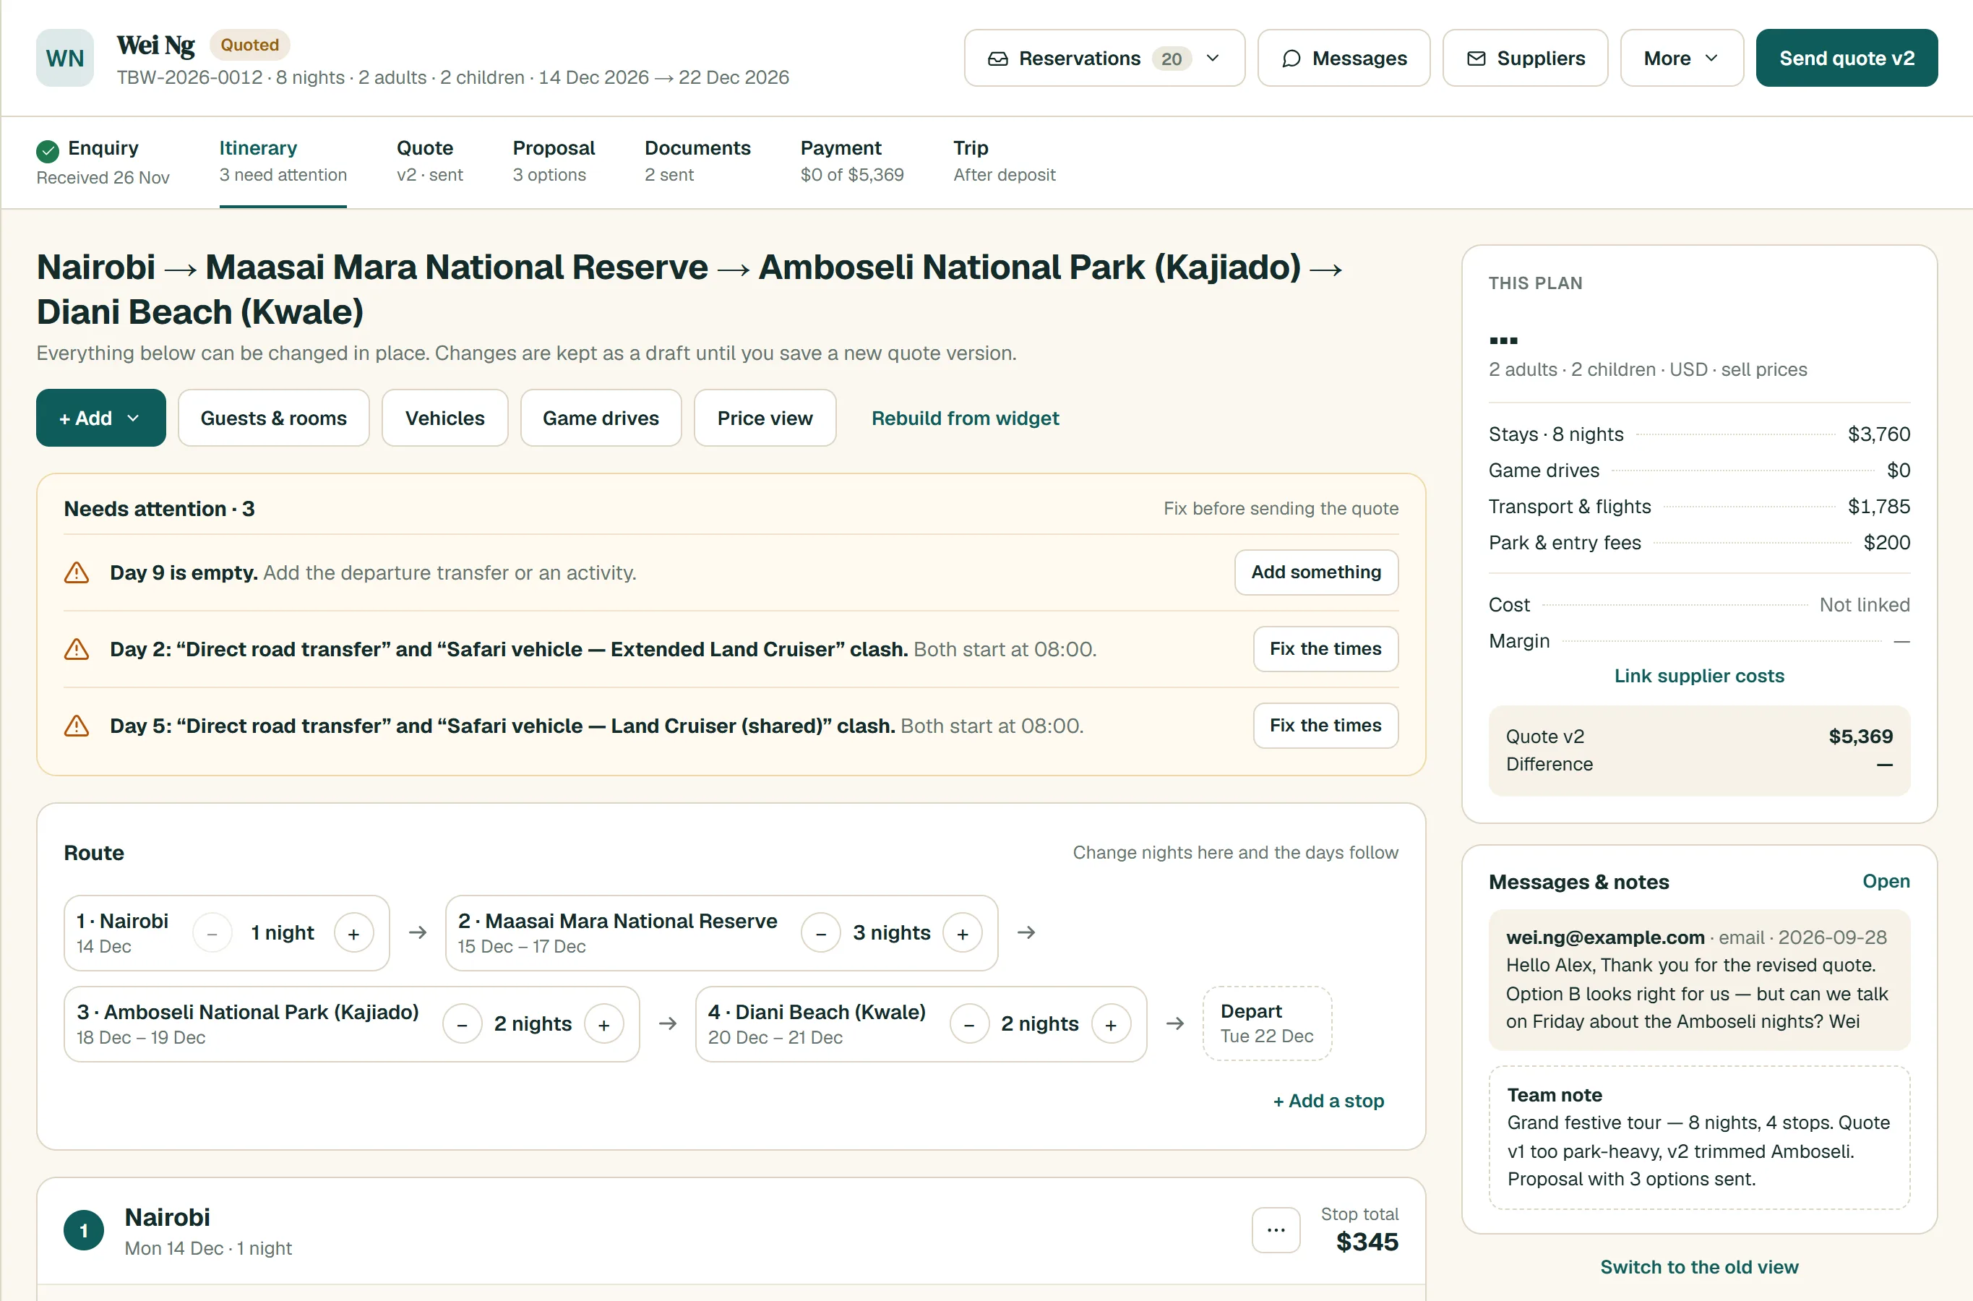
Task: Go to the Quote tab
Action: [430, 161]
